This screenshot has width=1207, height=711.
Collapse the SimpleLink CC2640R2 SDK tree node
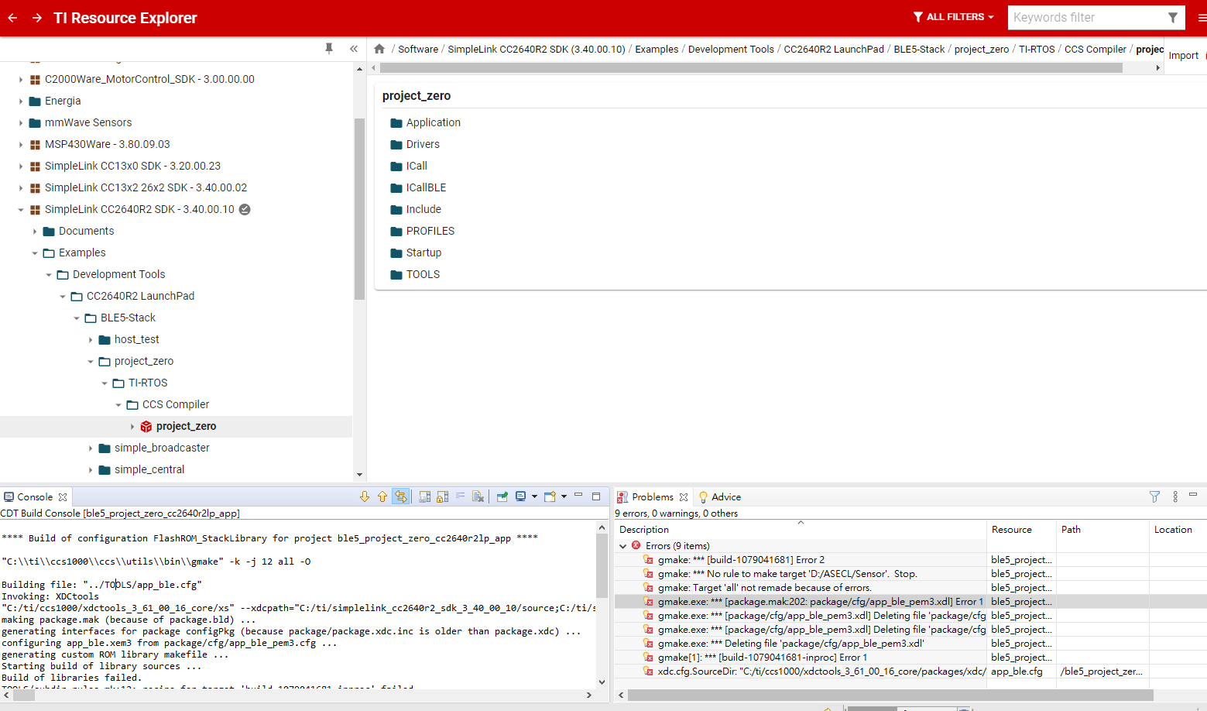pyautogui.click(x=21, y=210)
